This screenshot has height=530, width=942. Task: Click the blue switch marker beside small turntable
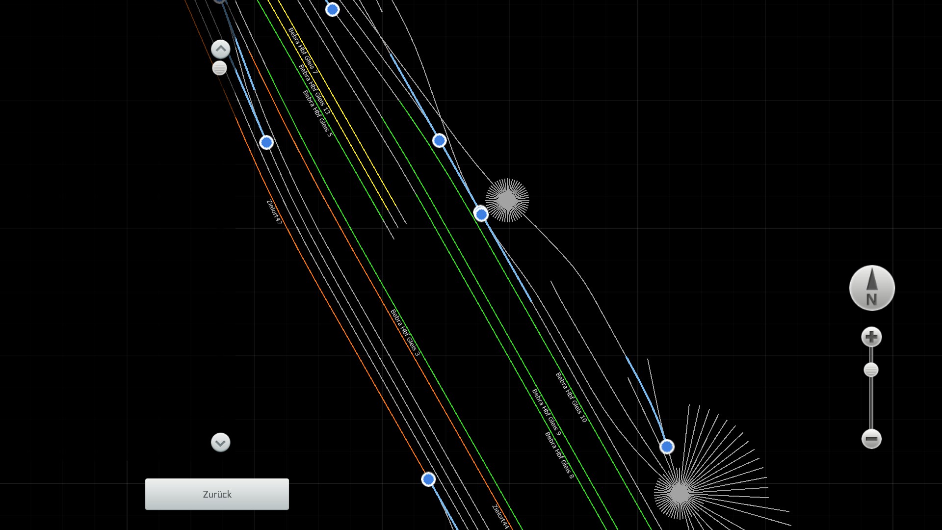coord(481,214)
